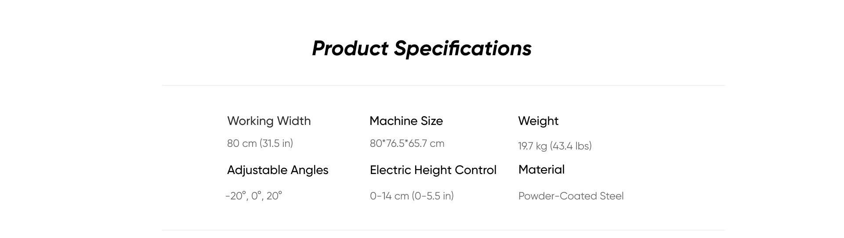Click the "(0-5.5 in)" height conversion
This screenshot has height=238, width=844.
[x=433, y=196]
